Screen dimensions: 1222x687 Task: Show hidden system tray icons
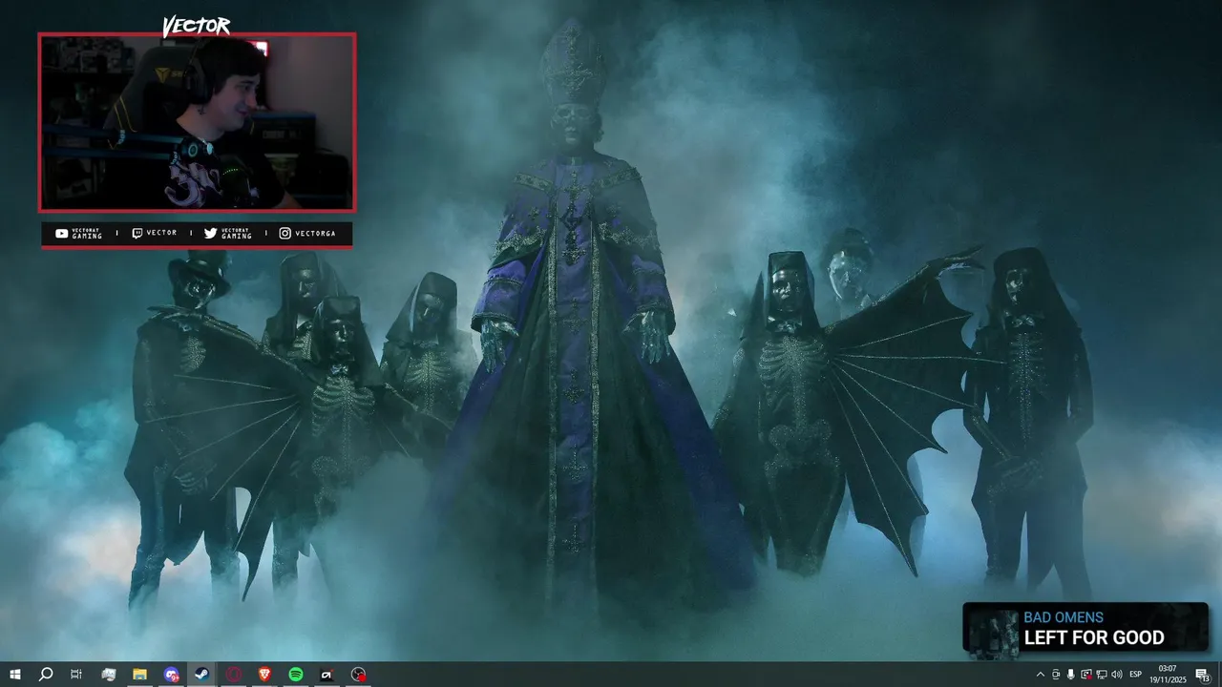point(1041,675)
